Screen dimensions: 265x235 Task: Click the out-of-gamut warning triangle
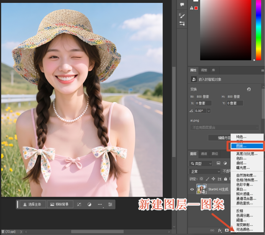(191, 8)
